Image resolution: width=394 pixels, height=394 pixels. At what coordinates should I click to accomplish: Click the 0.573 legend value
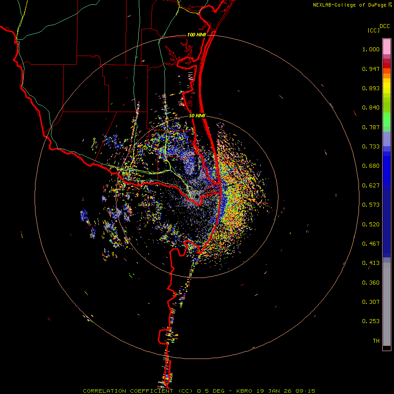pyautogui.click(x=371, y=205)
